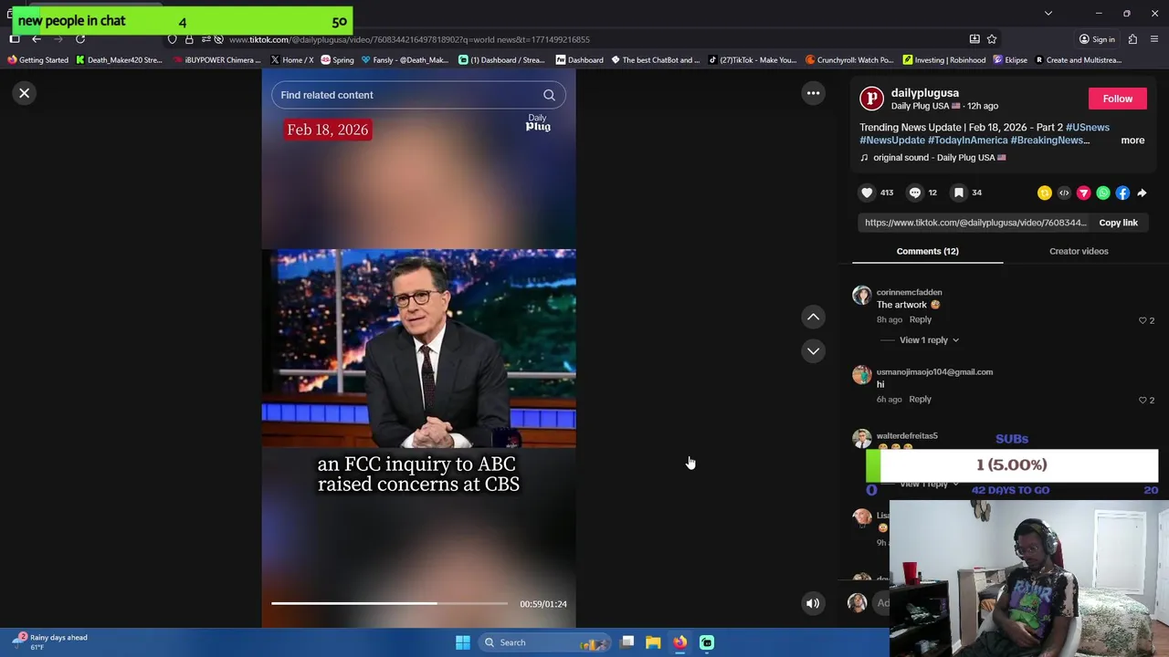Open the Eklipse bookmark
This screenshot has width=1169, height=657.
pyautogui.click(x=1010, y=60)
